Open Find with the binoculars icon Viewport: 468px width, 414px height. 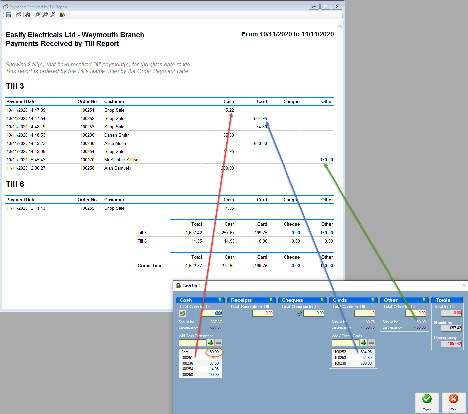[x=28, y=15]
